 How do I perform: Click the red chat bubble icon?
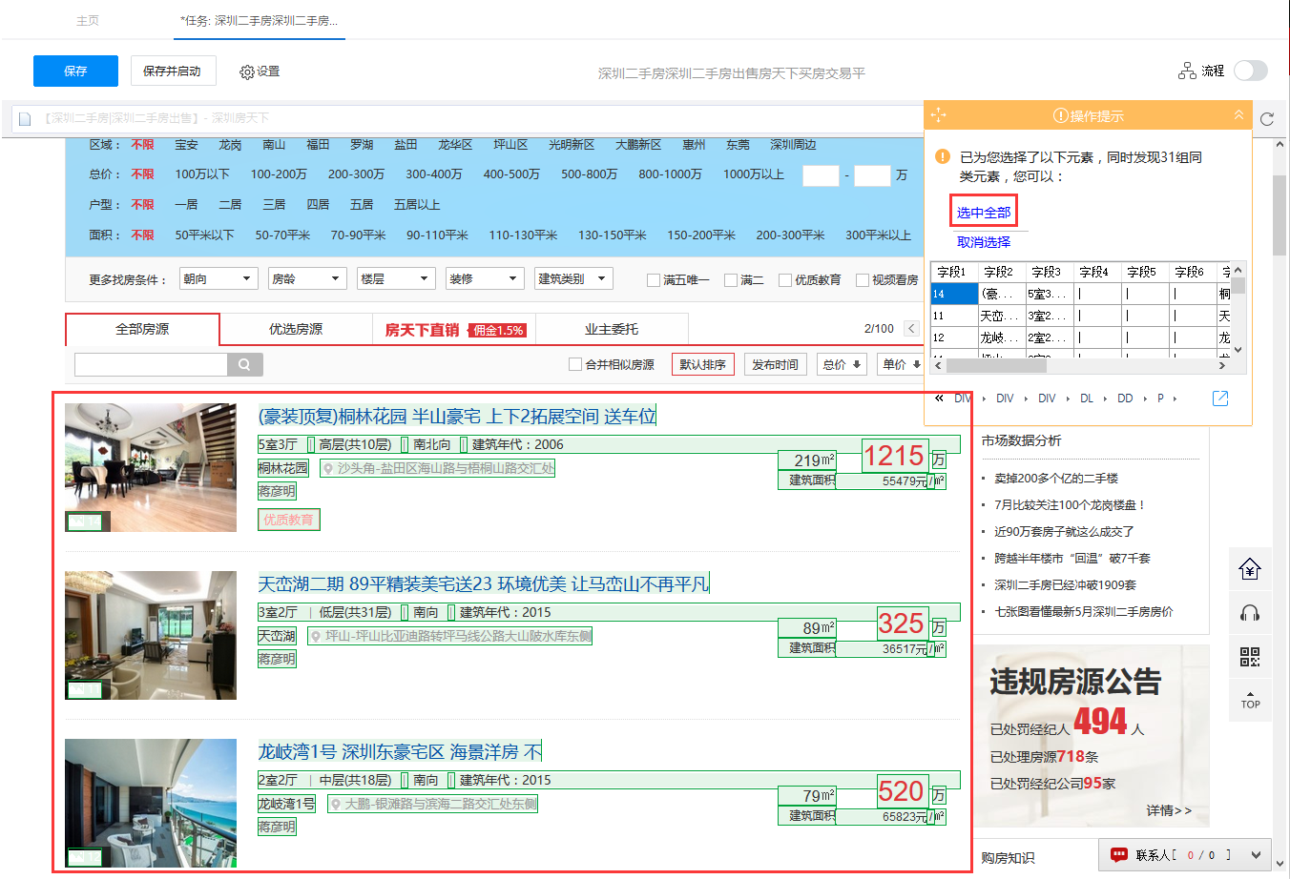tap(1119, 854)
